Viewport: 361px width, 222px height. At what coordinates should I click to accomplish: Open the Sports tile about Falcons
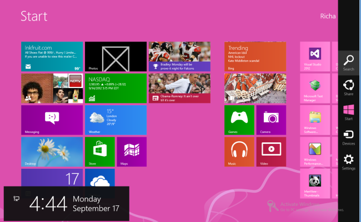(x=179, y=56)
